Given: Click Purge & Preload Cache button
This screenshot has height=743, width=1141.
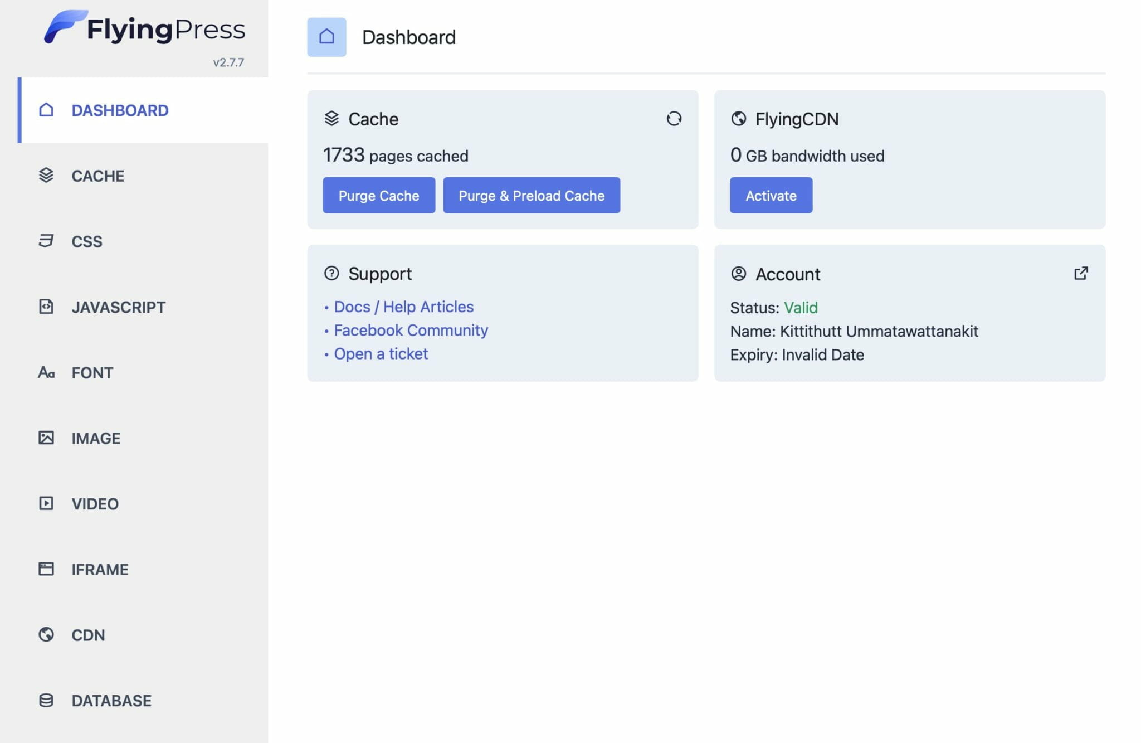Looking at the screenshot, I should 532,195.
